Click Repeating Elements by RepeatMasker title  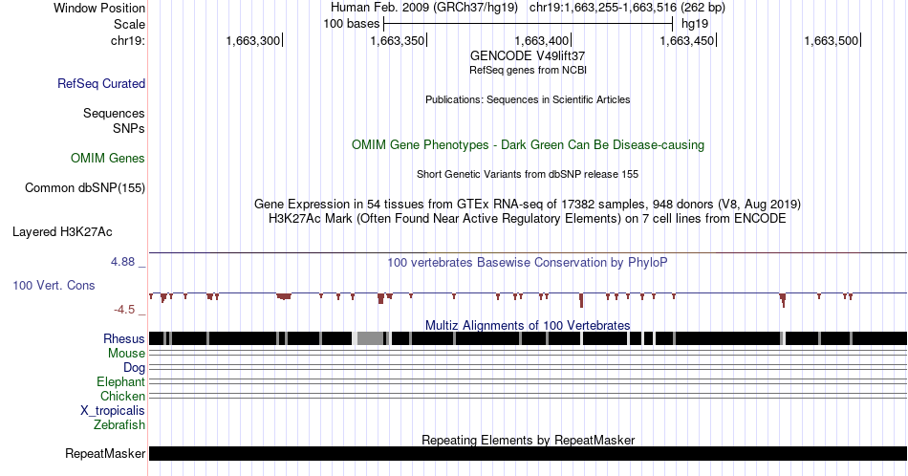point(528,440)
